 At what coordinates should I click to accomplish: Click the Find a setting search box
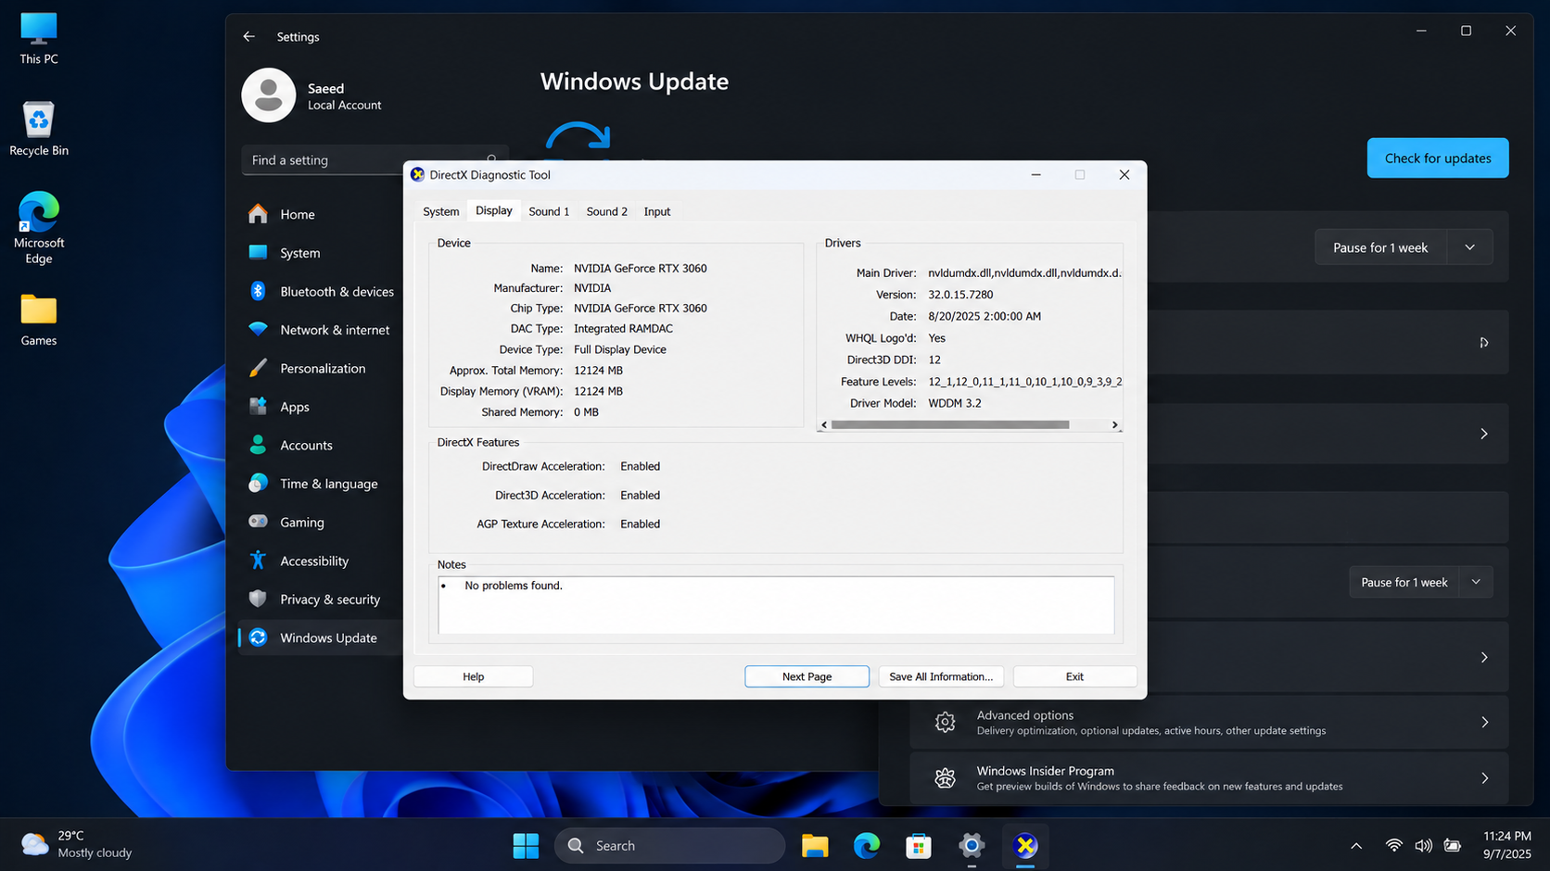click(x=375, y=160)
